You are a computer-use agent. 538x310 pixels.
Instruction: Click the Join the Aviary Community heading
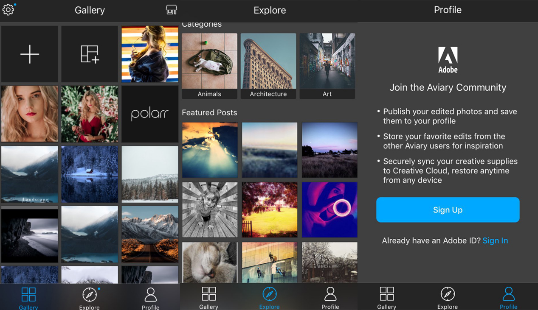pos(448,87)
